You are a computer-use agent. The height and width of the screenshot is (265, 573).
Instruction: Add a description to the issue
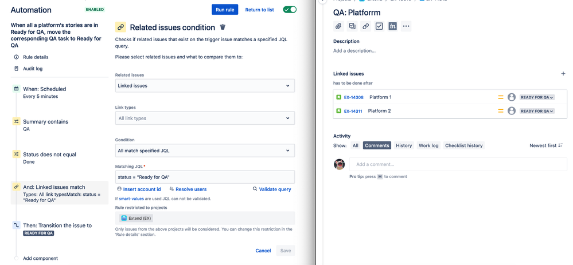coord(354,51)
